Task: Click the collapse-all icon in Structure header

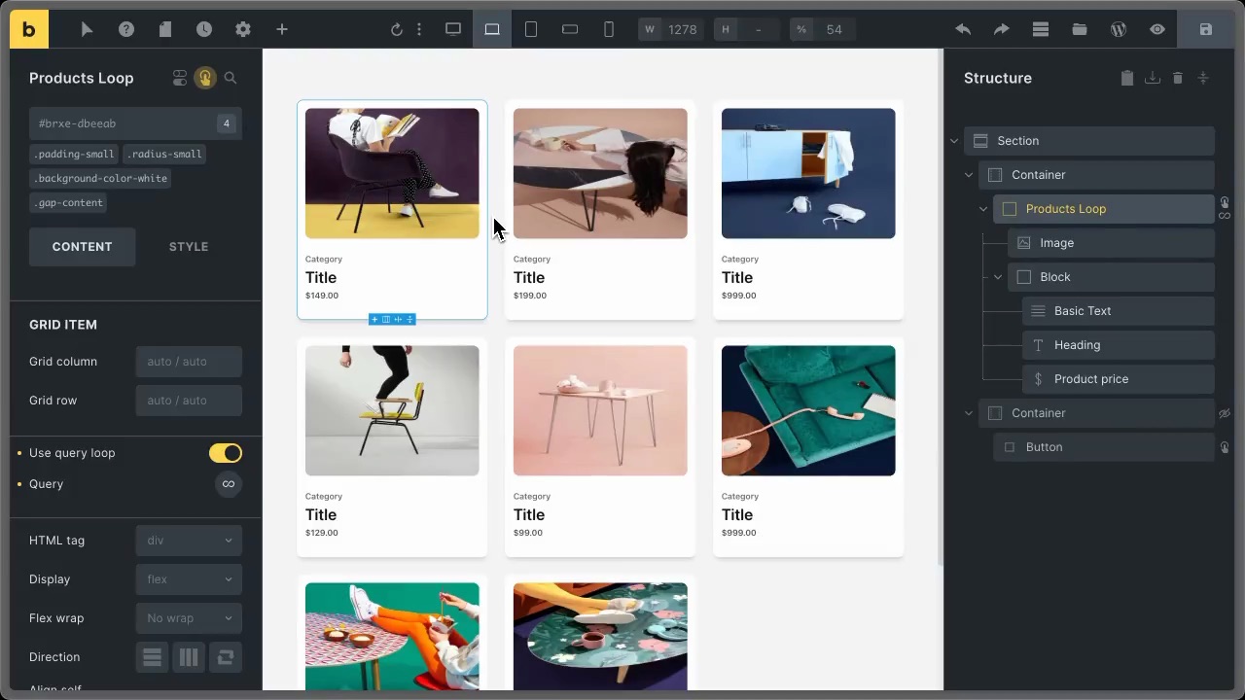Action: click(1203, 78)
